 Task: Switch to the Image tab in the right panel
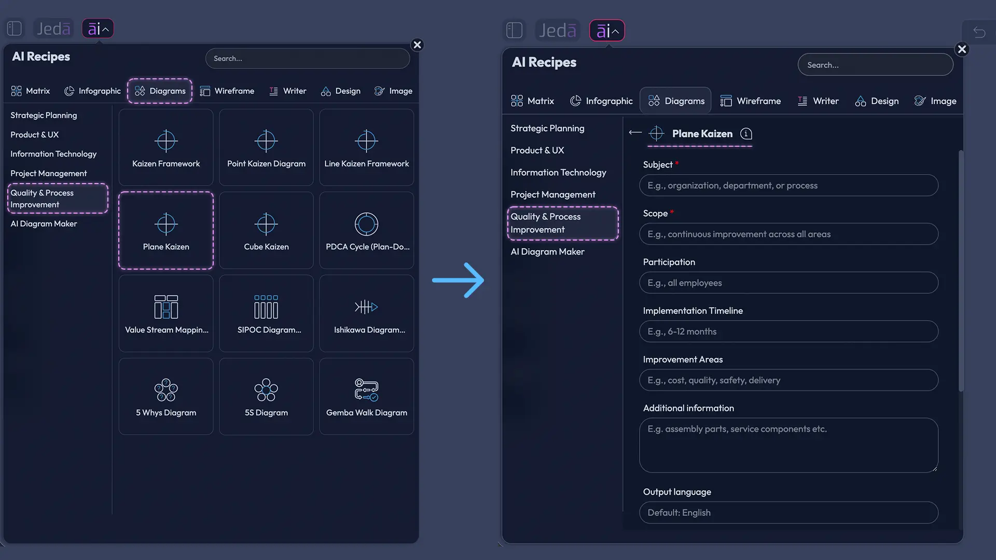click(x=935, y=101)
